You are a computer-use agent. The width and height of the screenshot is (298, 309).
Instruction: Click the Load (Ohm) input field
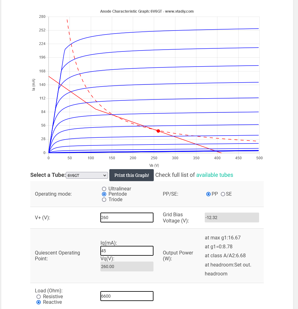coord(127,296)
